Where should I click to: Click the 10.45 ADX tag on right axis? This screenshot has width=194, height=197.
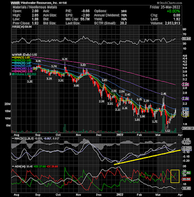(186, 189)
